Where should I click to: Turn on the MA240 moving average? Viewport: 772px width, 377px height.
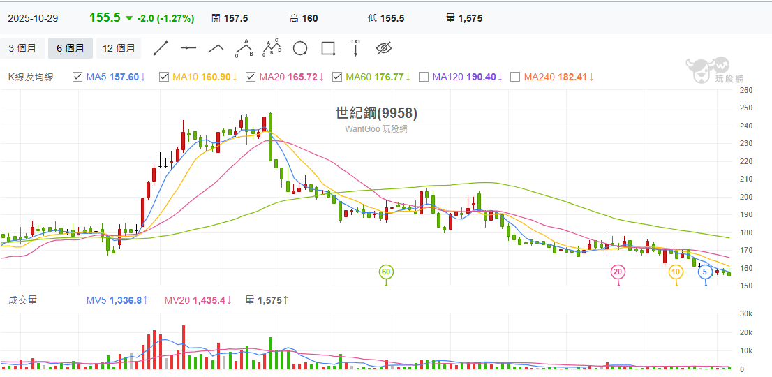515,77
